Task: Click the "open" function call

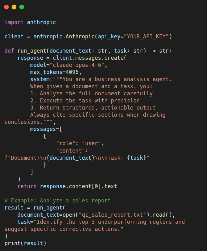Action: (72, 215)
